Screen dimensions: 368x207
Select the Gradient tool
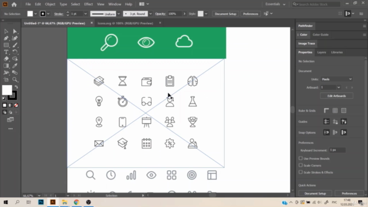point(6,66)
